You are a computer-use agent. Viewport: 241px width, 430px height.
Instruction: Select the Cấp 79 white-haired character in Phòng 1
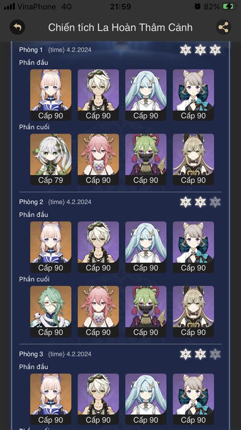(50, 159)
